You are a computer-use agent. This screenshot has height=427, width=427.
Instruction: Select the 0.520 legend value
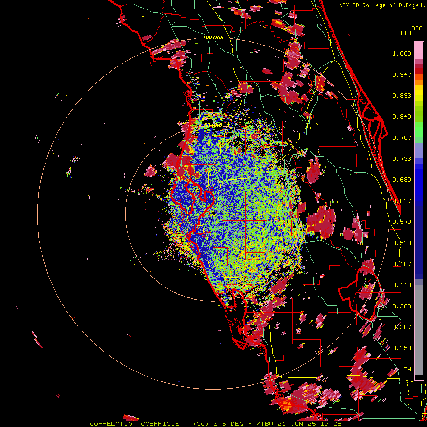tap(402, 243)
